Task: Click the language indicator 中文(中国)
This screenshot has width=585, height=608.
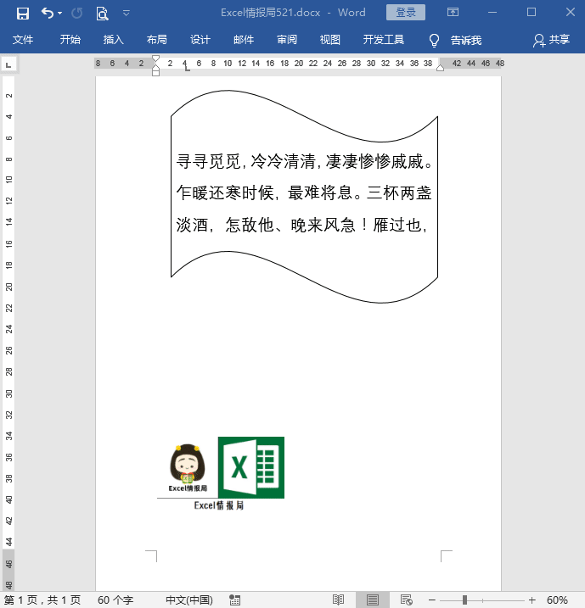Action: point(189,600)
